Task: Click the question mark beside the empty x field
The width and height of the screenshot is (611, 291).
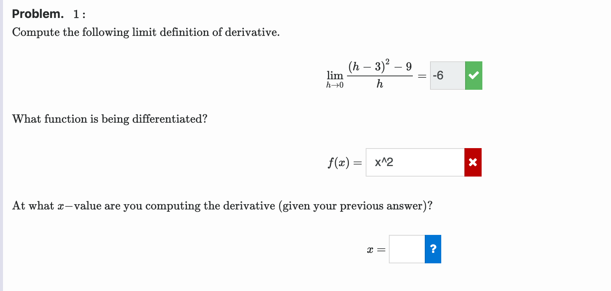Action: pos(433,249)
